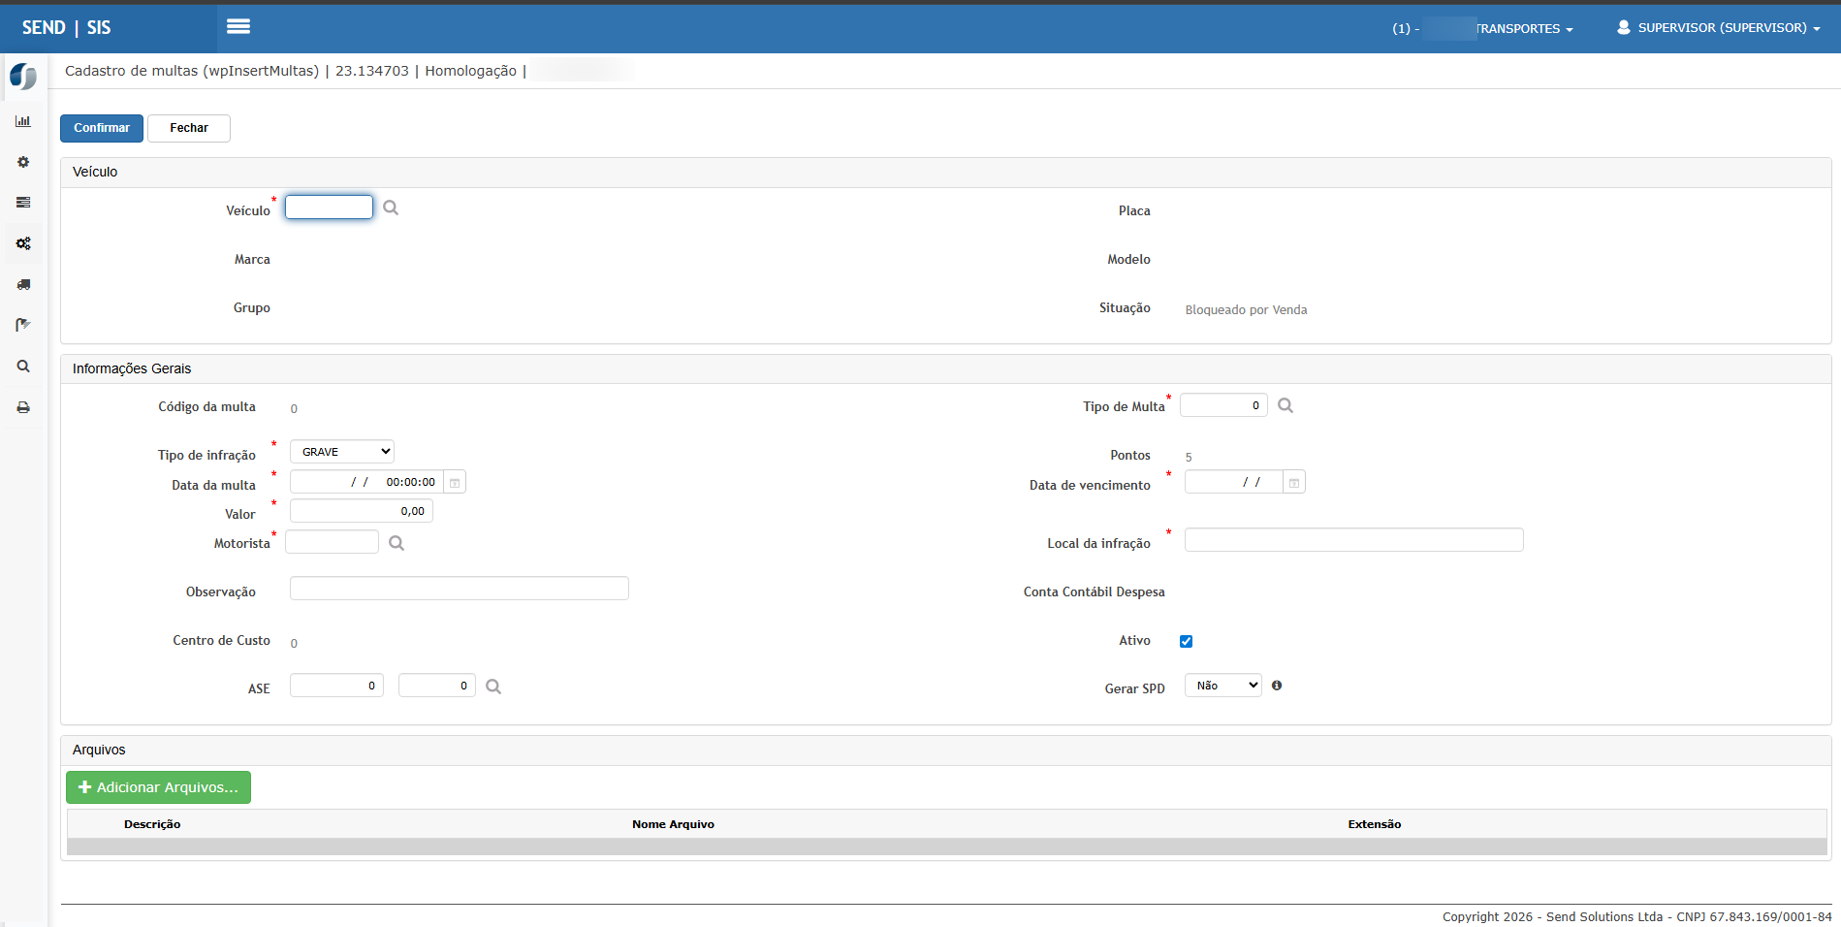1841x927 pixels.
Task: Open the chart dashboard icon in sidebar
Action: tap(23, 121)
